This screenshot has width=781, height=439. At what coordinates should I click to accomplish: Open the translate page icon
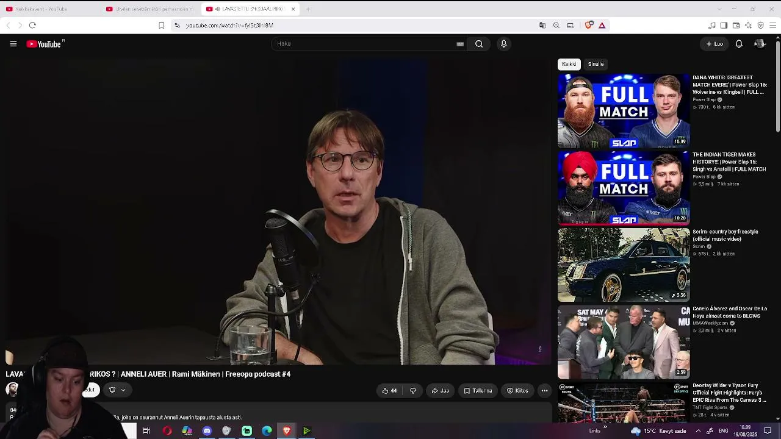click(542, 25)
